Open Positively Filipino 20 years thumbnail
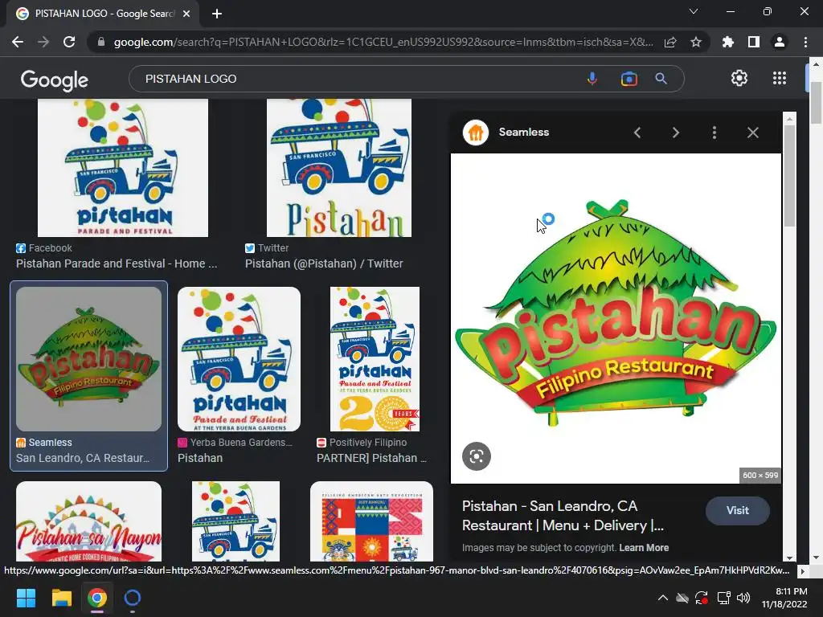The height and width of the screenshot is (617, 823). click(375, 359)
